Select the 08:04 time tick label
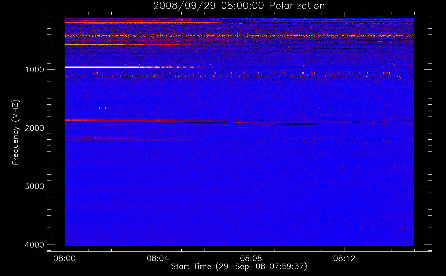 [158, 259]
